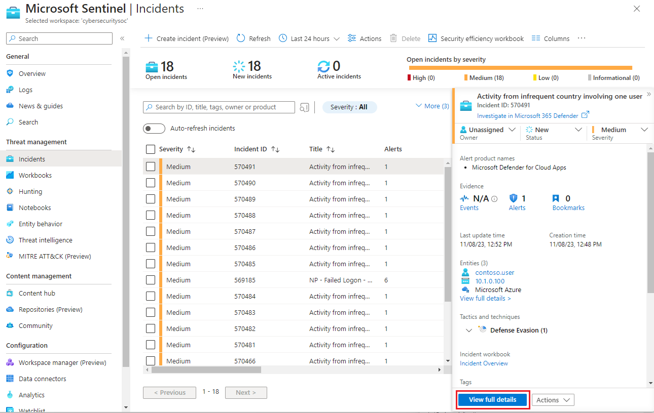Open the Unassigned owner dropdown
Screen dimensions: 654x413
[x=487, y=130]
